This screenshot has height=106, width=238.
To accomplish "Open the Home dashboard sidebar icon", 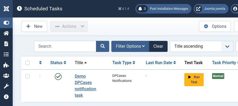I will (6, 33).
